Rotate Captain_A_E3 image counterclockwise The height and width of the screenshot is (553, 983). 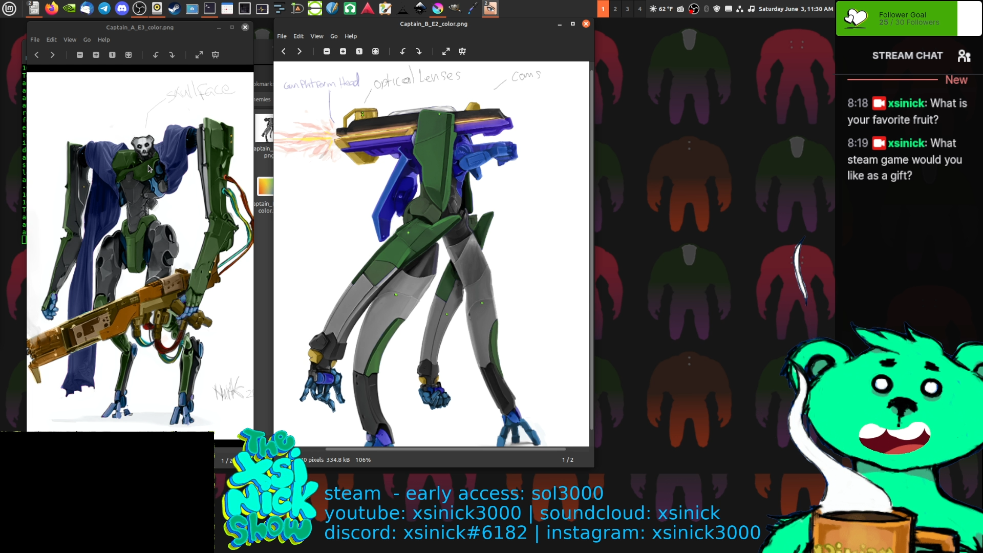click(x=156, y=55)
